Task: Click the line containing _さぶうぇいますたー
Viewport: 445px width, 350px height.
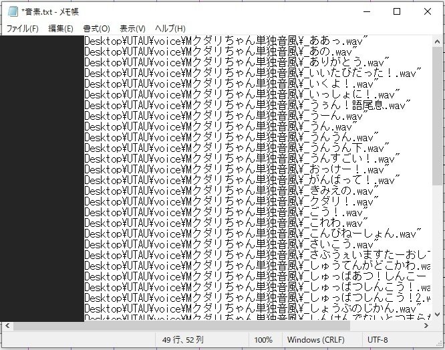Action: [x=257, y=255]
